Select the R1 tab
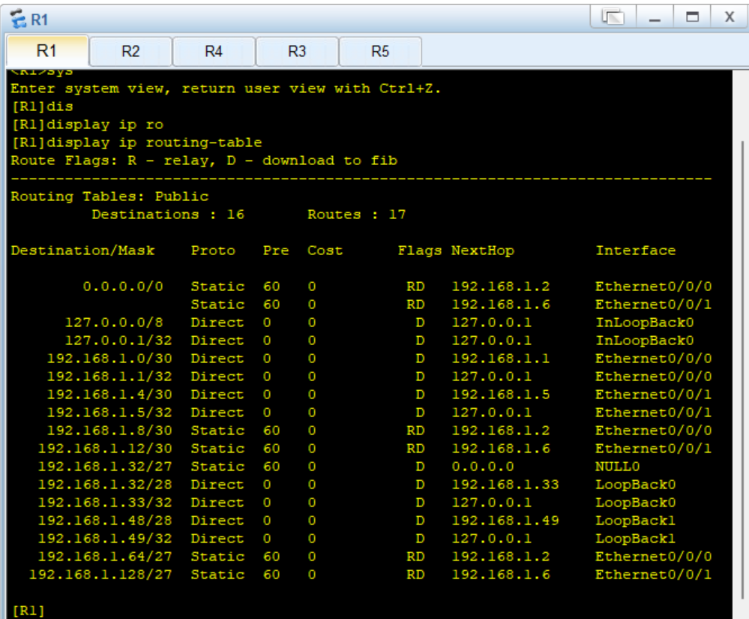This screenshot has width=749, height=619. (x=46, y=51)
